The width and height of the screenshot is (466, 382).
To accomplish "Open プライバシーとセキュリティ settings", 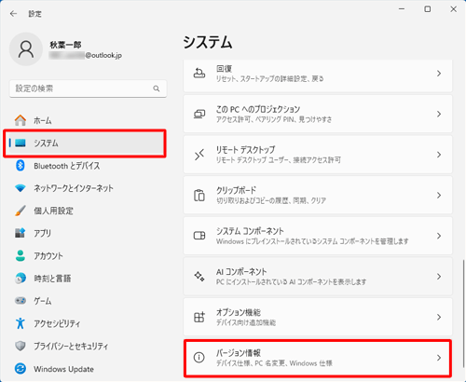I will [x=71, y=347].
